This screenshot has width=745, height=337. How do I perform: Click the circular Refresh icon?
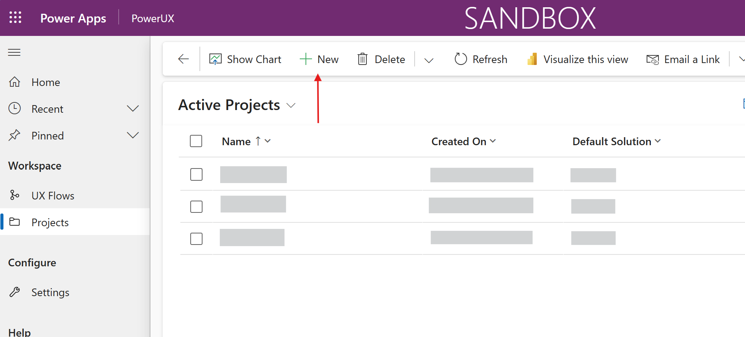click(461, 59)
